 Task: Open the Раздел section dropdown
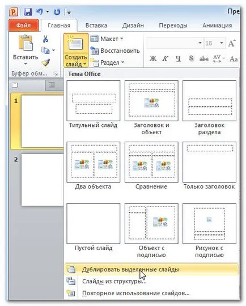(x=107, y=63)
